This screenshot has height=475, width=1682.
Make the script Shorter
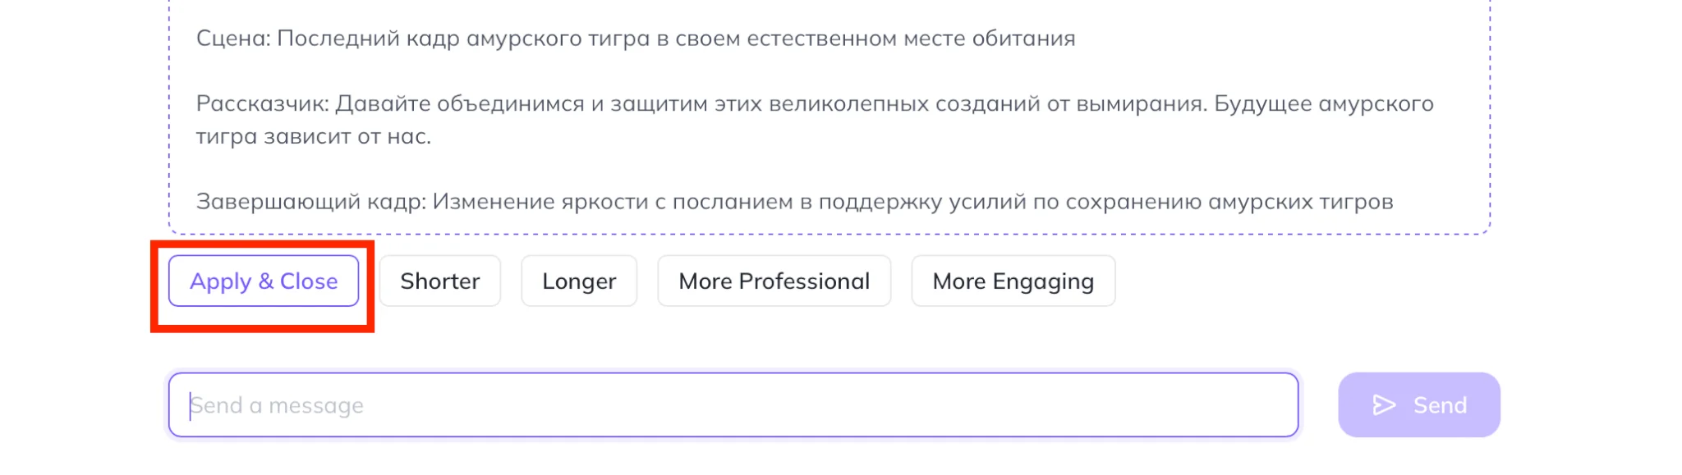[439, 281]
